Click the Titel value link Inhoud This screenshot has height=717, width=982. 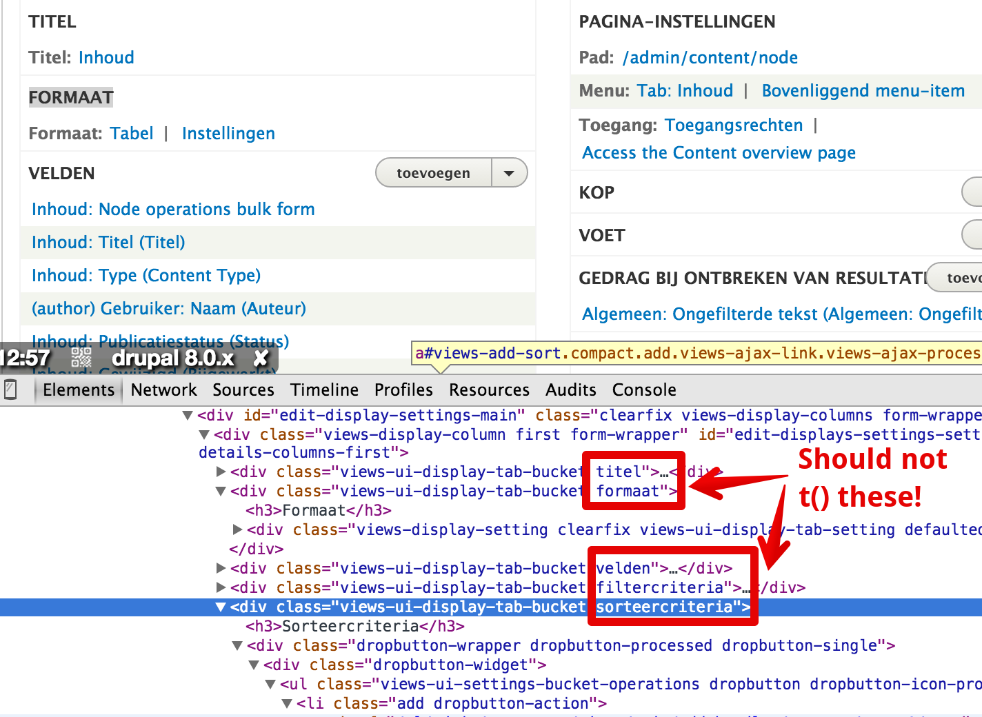(x=106, y=58)
